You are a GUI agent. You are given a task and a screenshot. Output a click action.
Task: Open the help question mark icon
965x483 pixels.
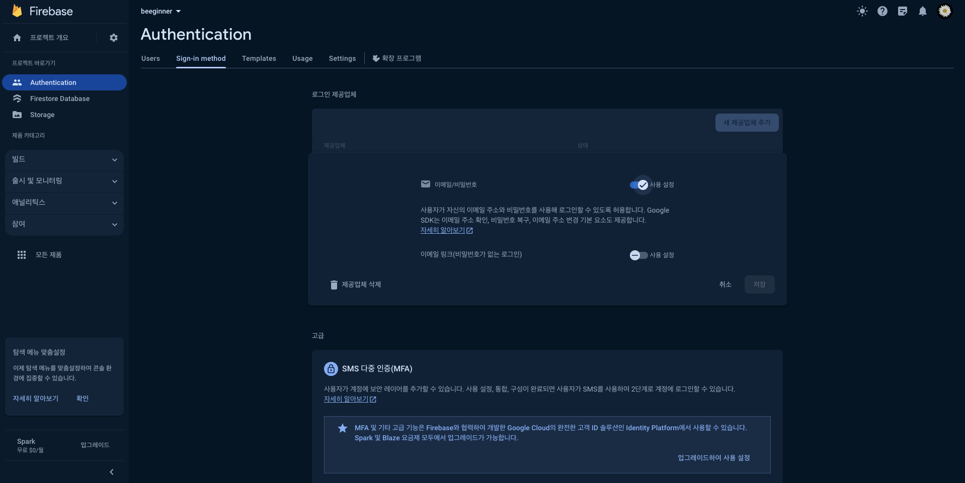point(882,11)
